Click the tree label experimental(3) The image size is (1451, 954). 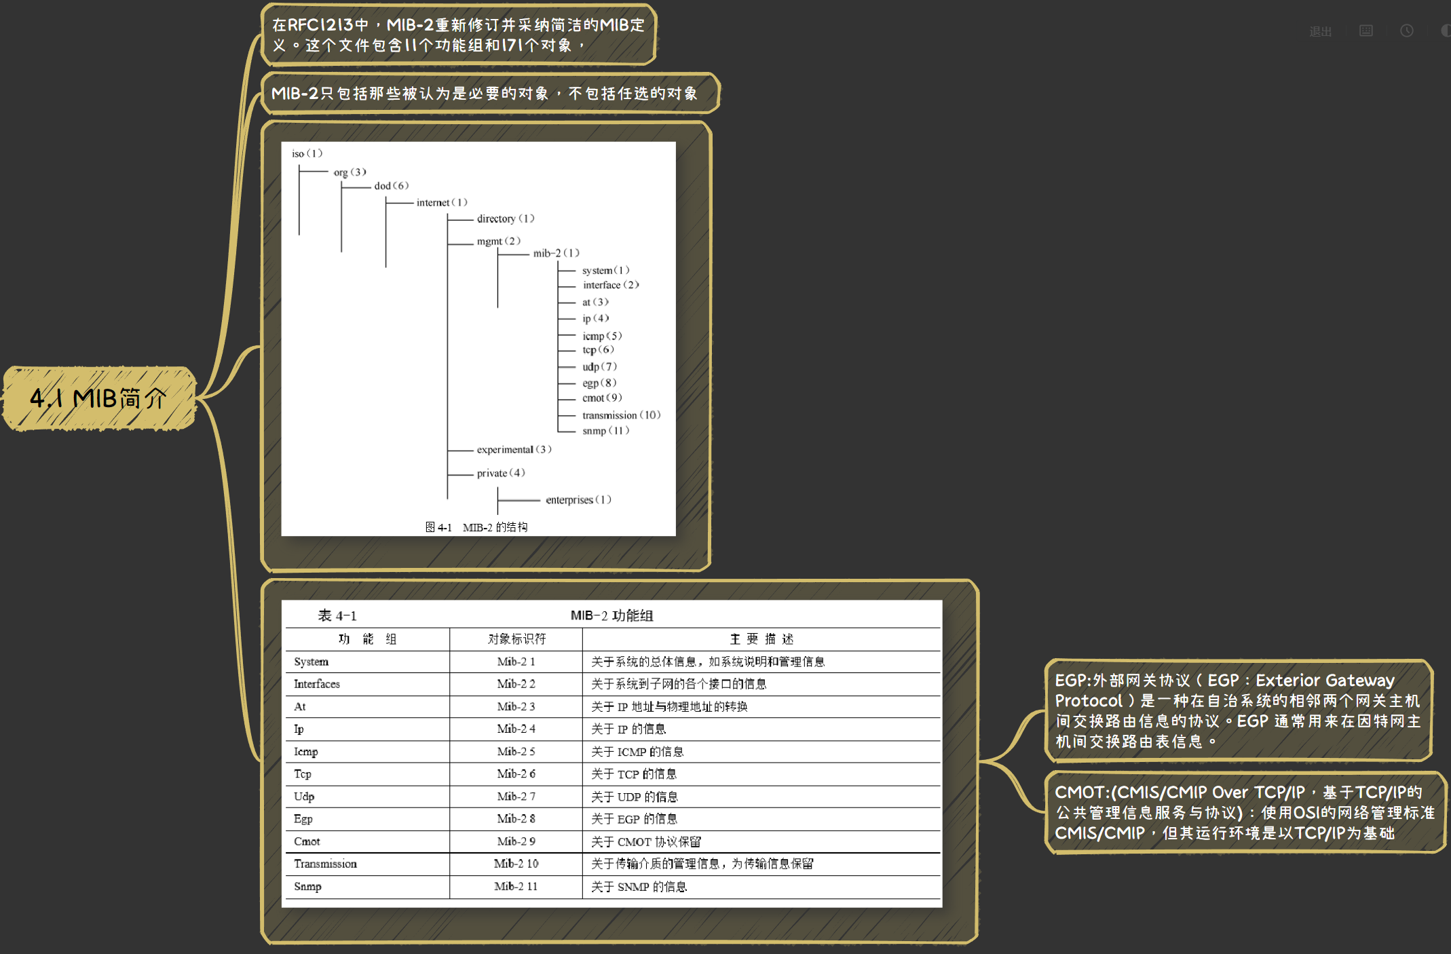[x=514, y=450]
